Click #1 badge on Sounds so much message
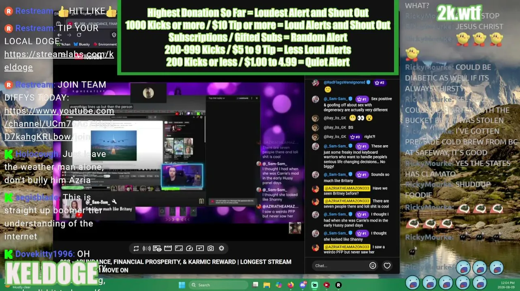Image resolution: width=520 pixels, height=291 pixels. tap(361, 175)
